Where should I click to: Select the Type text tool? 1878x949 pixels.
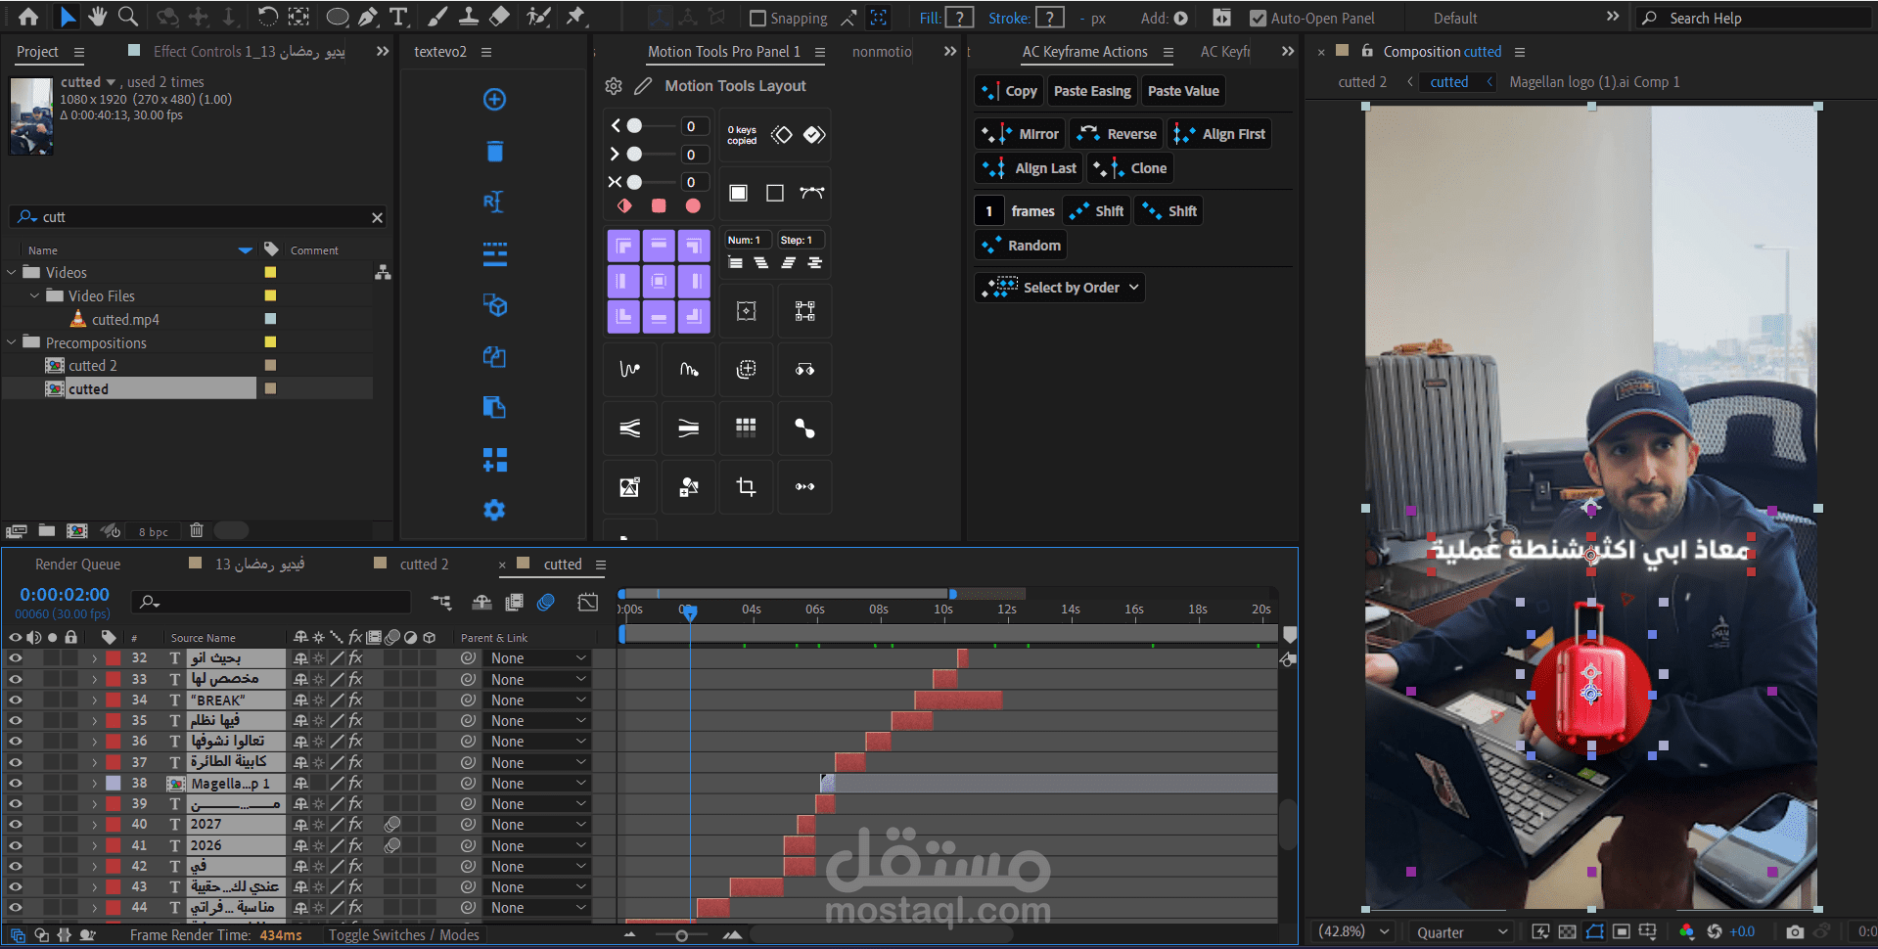click(x=397, y=17)
